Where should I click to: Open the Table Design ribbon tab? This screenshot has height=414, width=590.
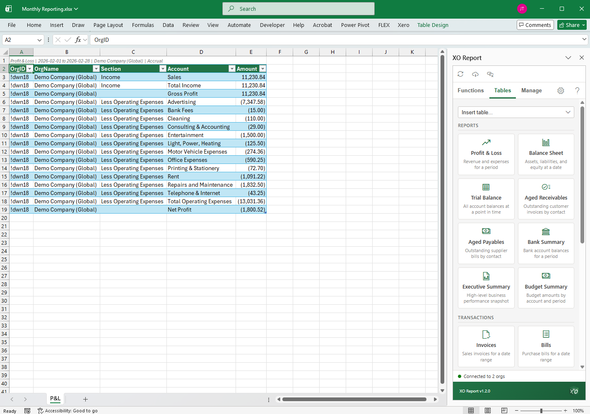pyautogui.click(x=433, y=25)
